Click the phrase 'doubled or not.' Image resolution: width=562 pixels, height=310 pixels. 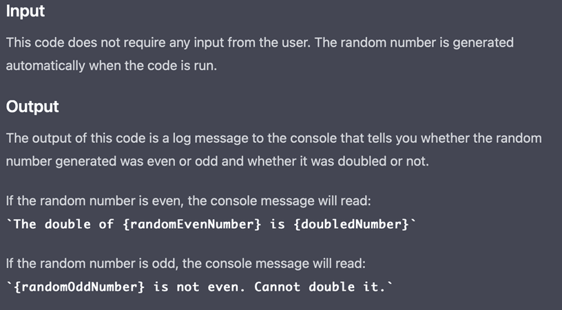[x=383, y=162]
